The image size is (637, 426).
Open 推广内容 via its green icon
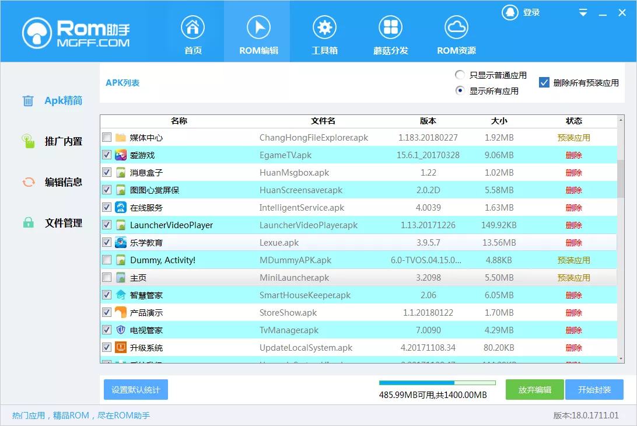pyautogui.click(x=28, y=141)
